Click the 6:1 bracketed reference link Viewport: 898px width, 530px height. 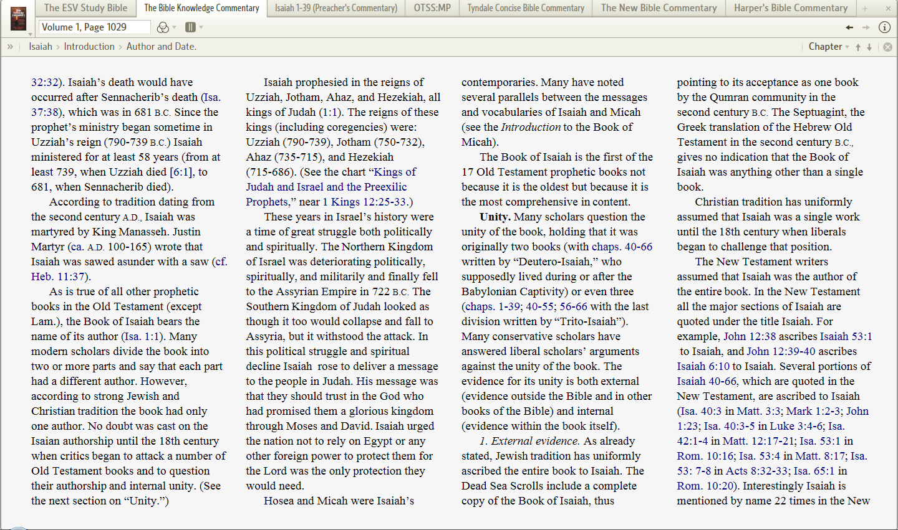point(181,172)
